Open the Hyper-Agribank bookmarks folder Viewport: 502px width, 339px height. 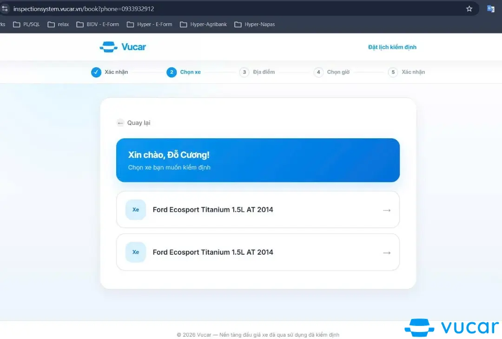203,24
